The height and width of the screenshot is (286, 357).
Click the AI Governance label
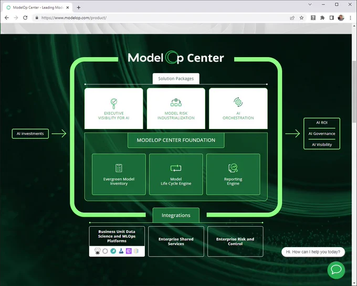(322, 134)
